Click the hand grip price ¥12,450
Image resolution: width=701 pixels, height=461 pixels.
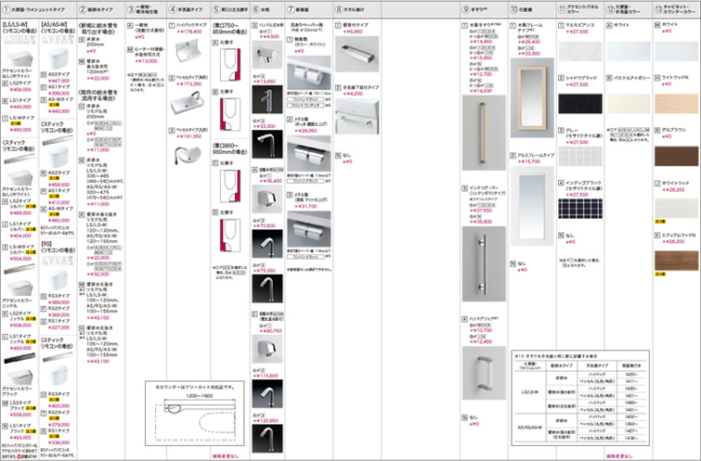click(481, 341)
